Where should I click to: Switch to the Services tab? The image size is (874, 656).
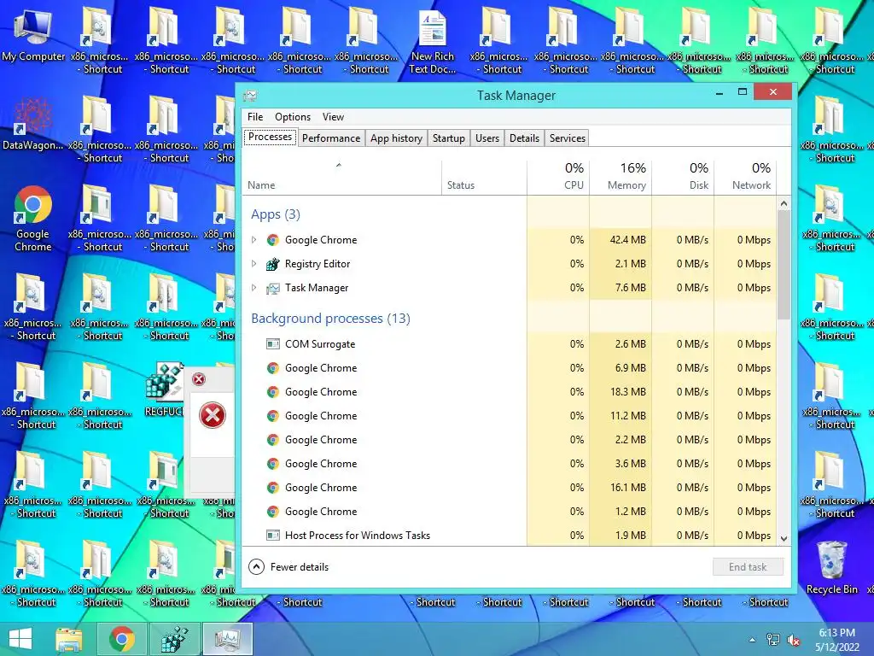(568, 138)
